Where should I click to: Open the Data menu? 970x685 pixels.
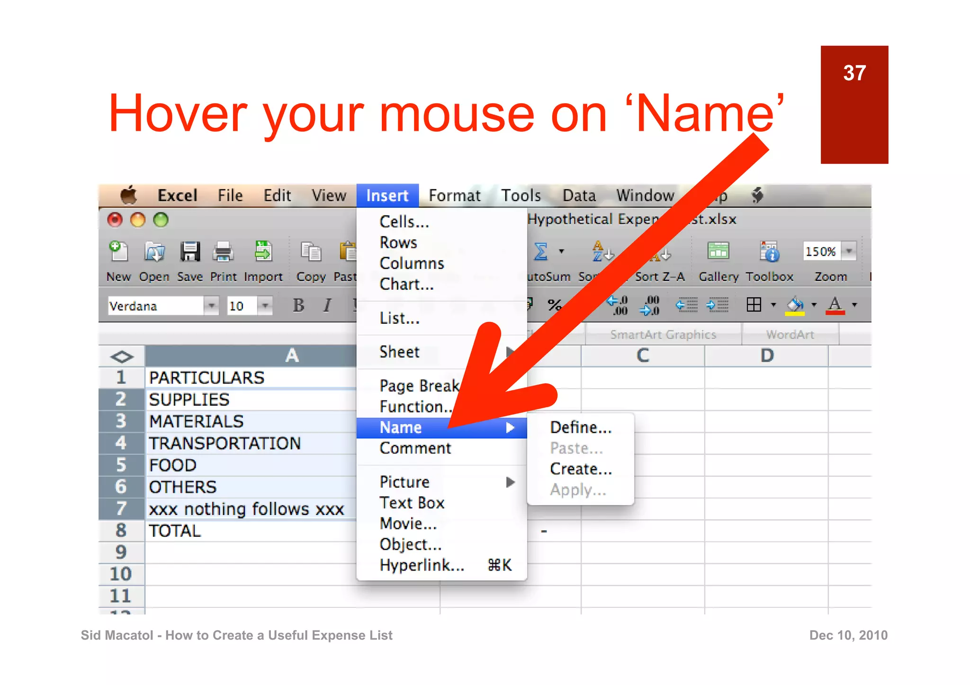tap(579, 195)
